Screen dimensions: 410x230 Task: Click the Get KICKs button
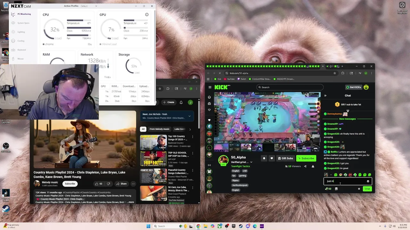tap(353, 87)
